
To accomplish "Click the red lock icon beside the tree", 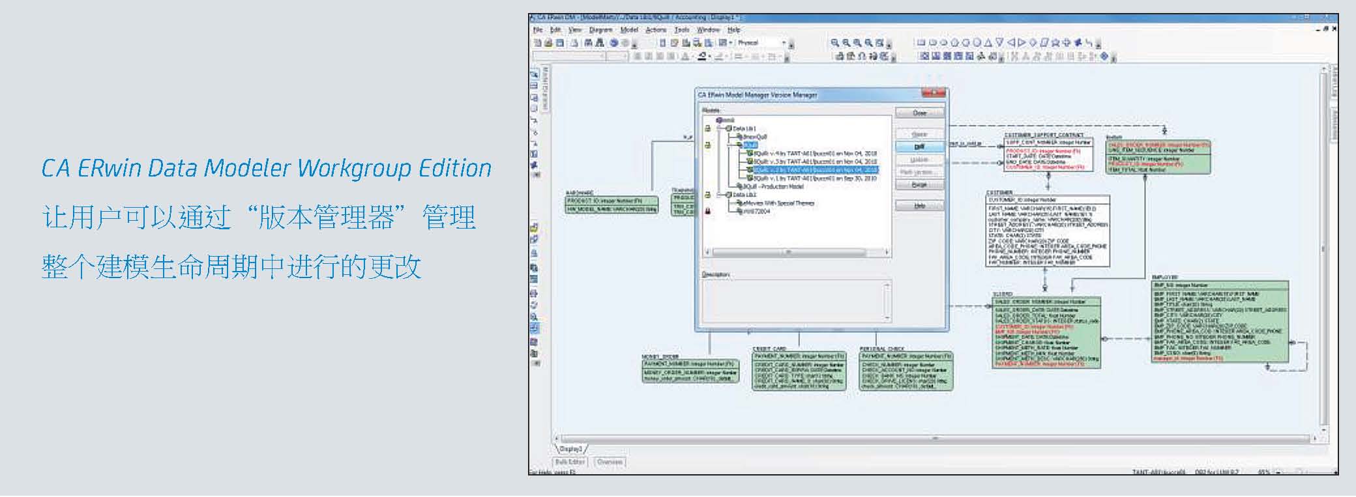I will [x=708, y=211].
